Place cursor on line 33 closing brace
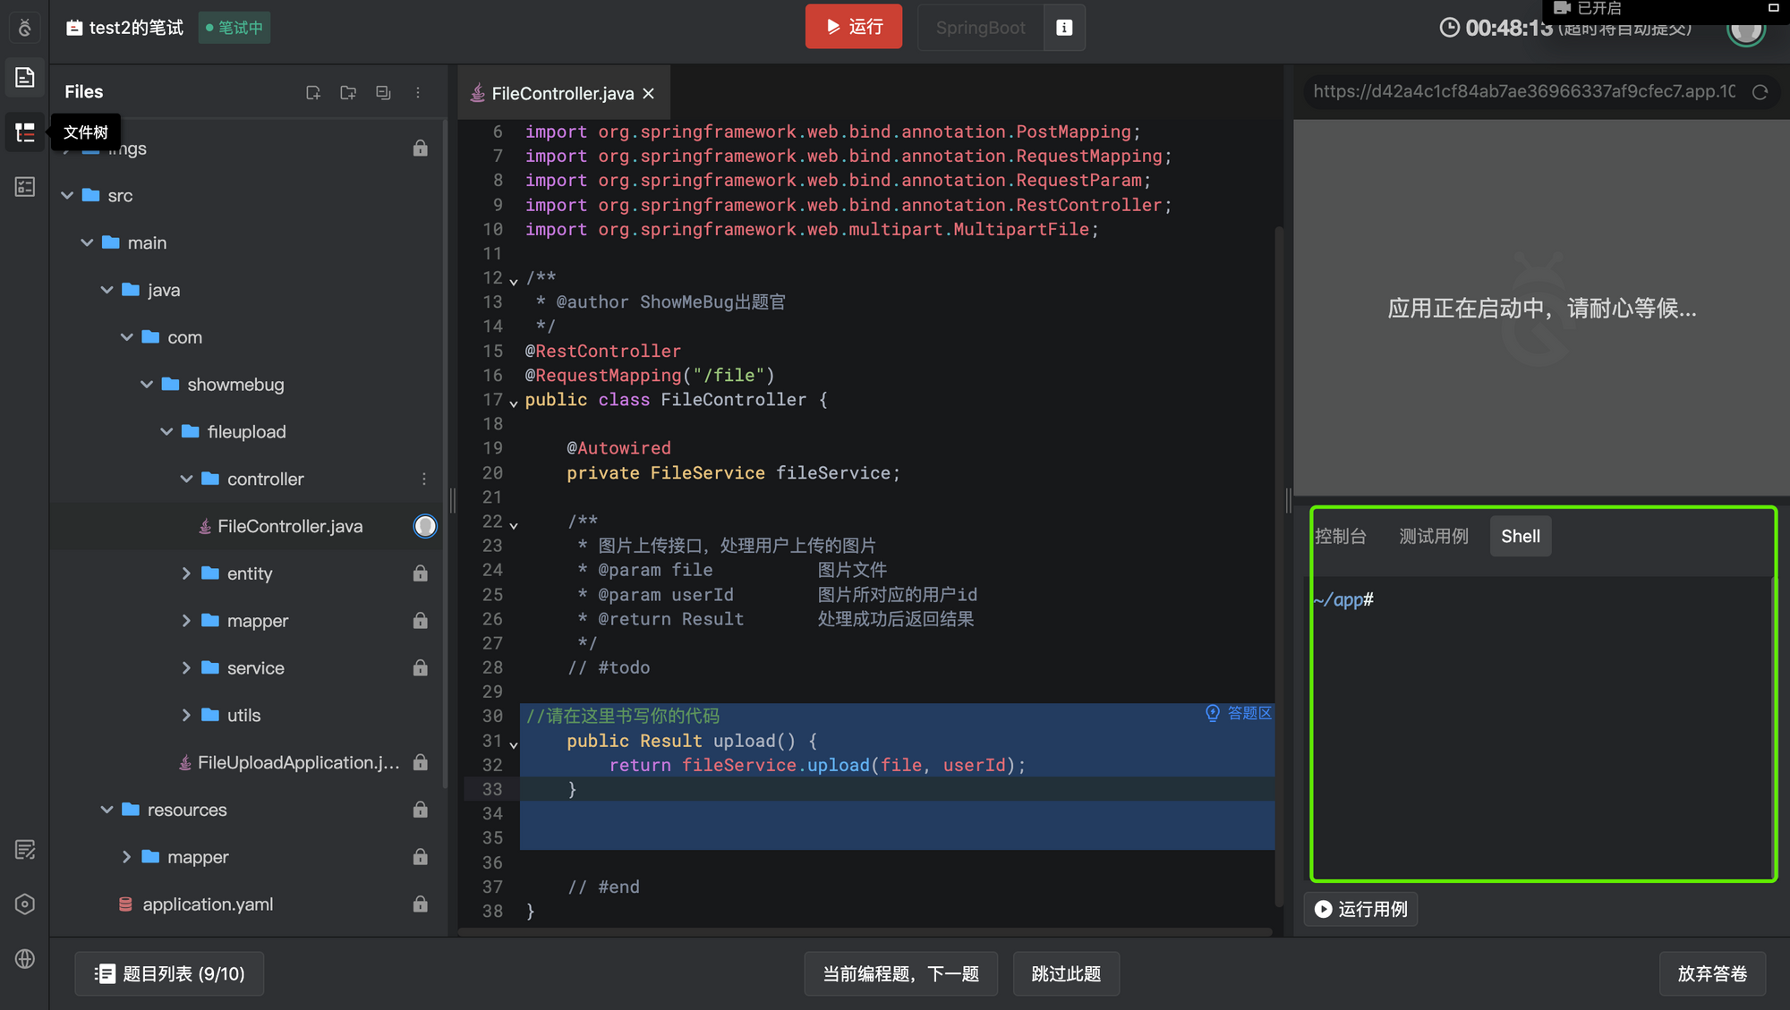The height and width of the screenshot is (1010, 1790). [x=573, y=789]
